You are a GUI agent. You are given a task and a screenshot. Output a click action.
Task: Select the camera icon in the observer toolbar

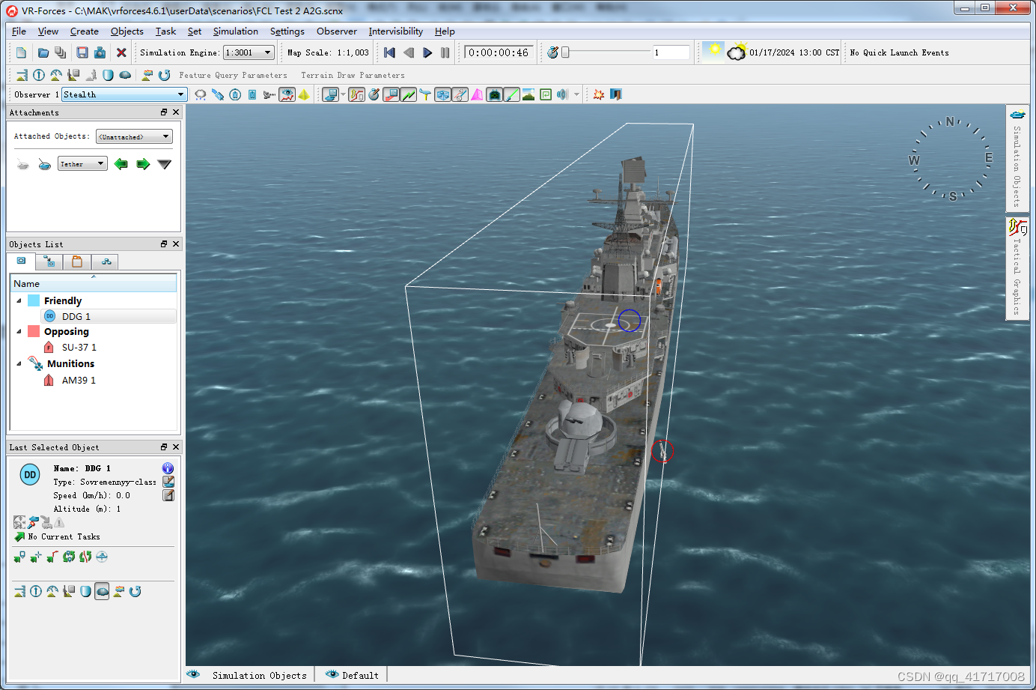[x=495, y=94]
